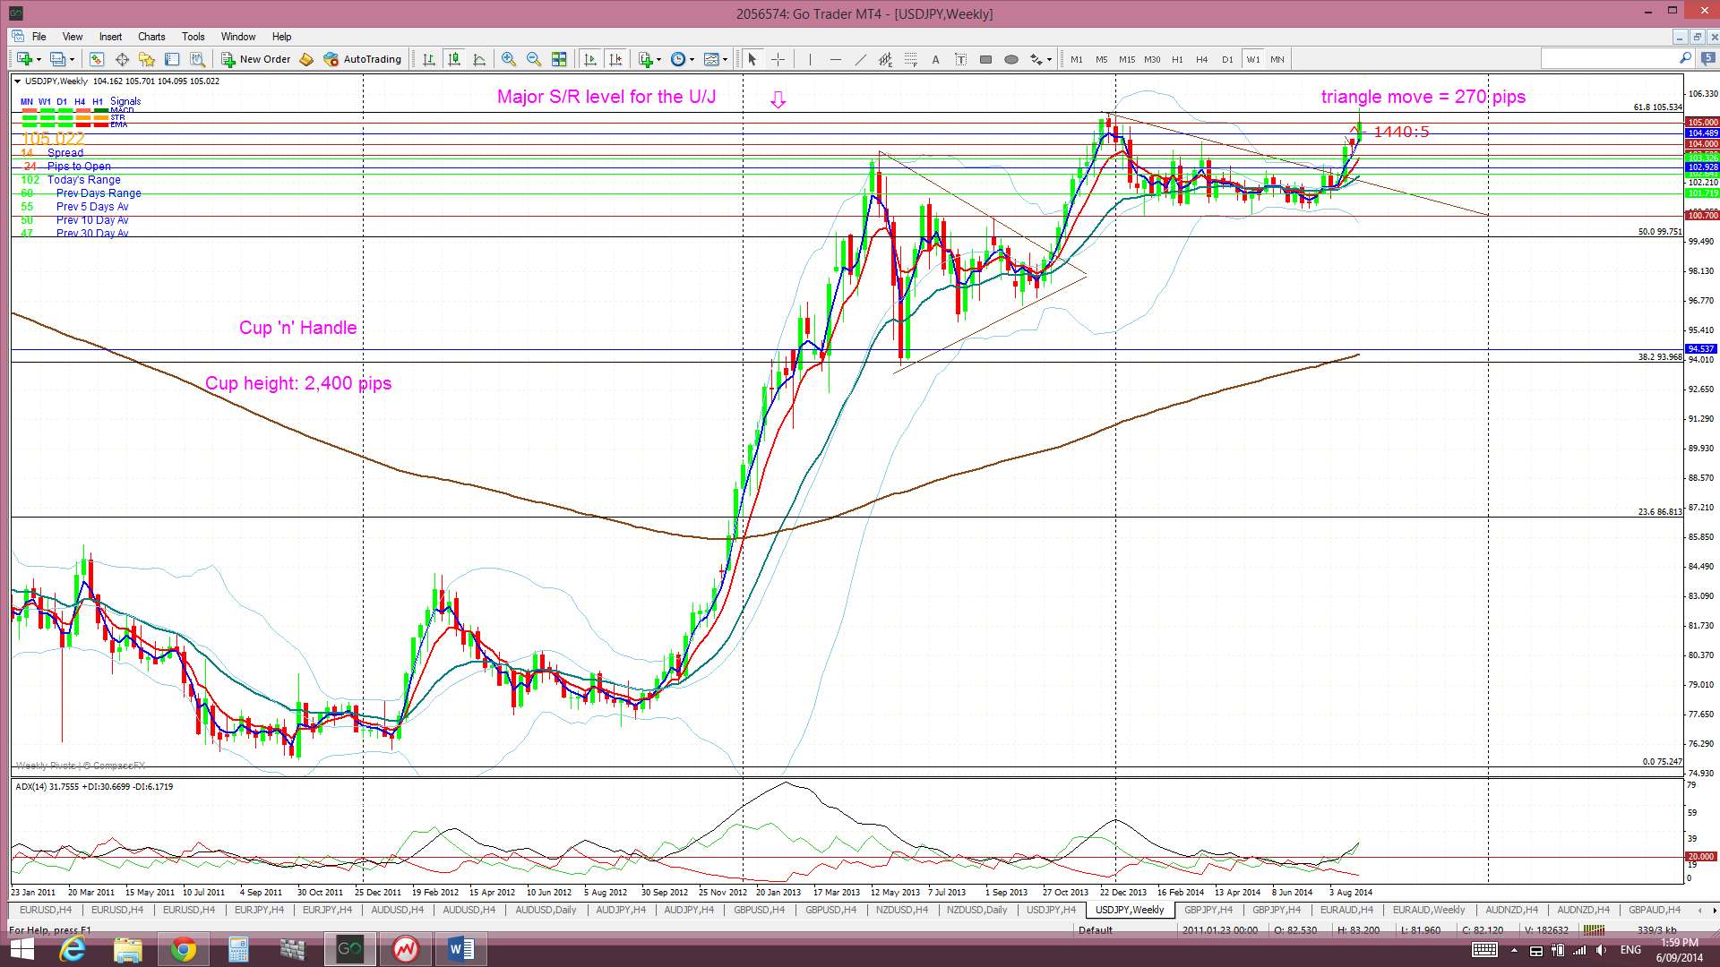Click the New Order button

tap(256, 59)
